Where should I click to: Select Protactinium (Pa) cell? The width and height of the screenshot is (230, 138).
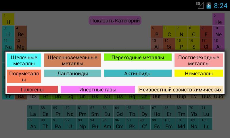tap(58, 124)
